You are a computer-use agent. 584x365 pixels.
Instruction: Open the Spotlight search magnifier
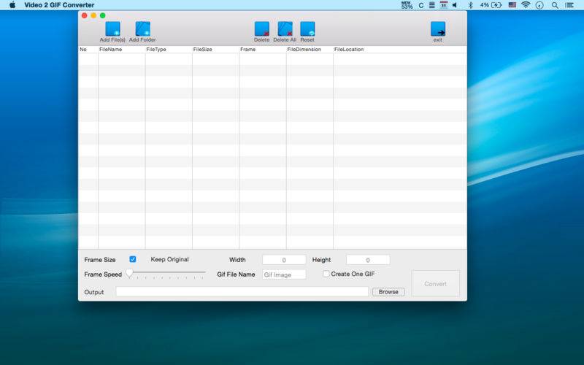tap(555, 5)
